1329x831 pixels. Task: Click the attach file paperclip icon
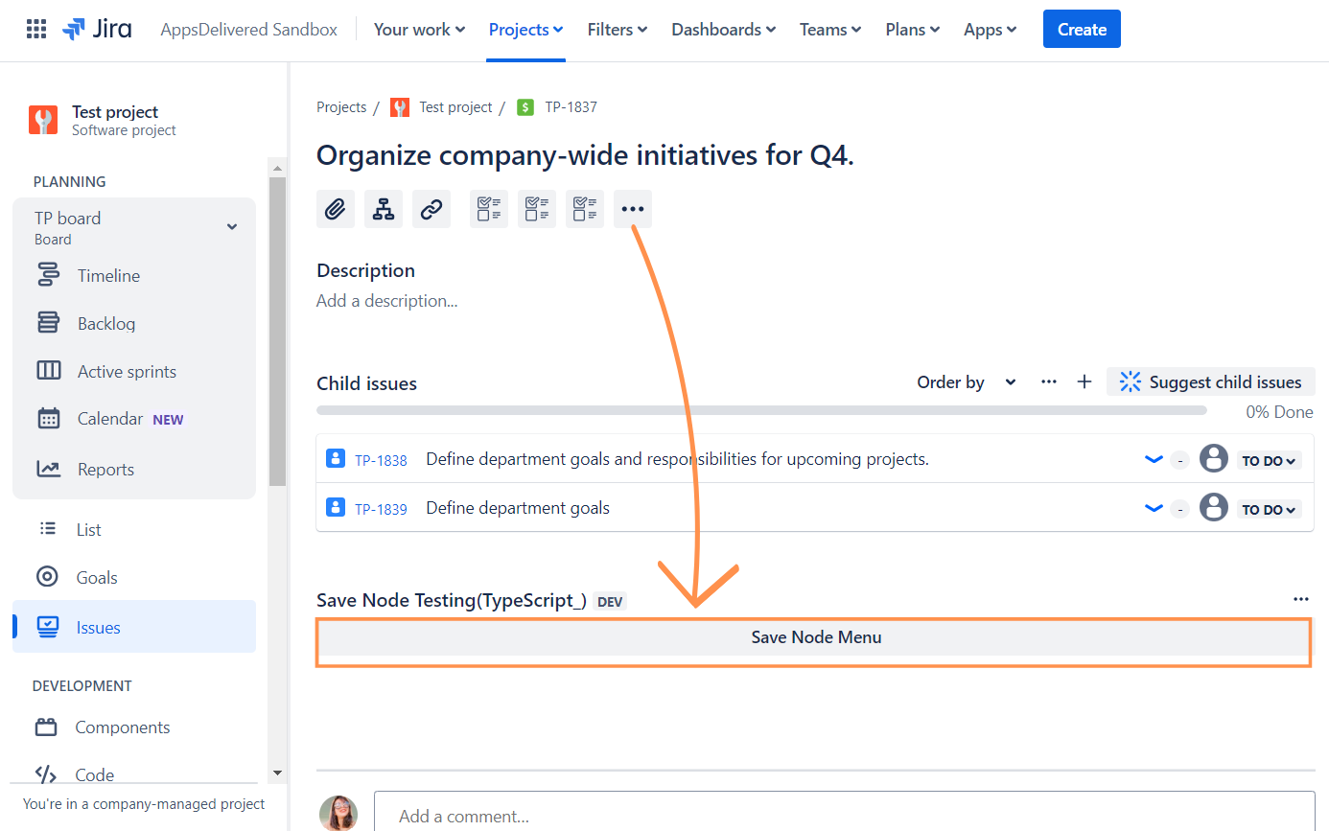pyautogui.click(x=335, y=209)
